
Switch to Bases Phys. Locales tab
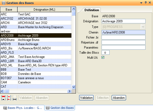[22, 108]
